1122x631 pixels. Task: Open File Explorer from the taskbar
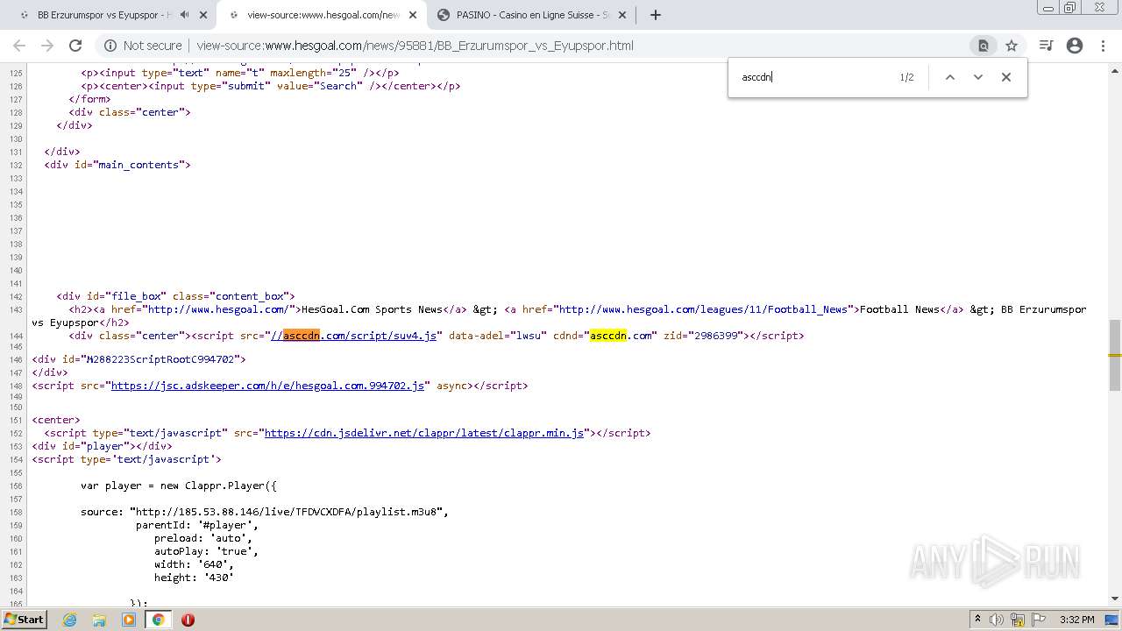(x=99, y=620)
